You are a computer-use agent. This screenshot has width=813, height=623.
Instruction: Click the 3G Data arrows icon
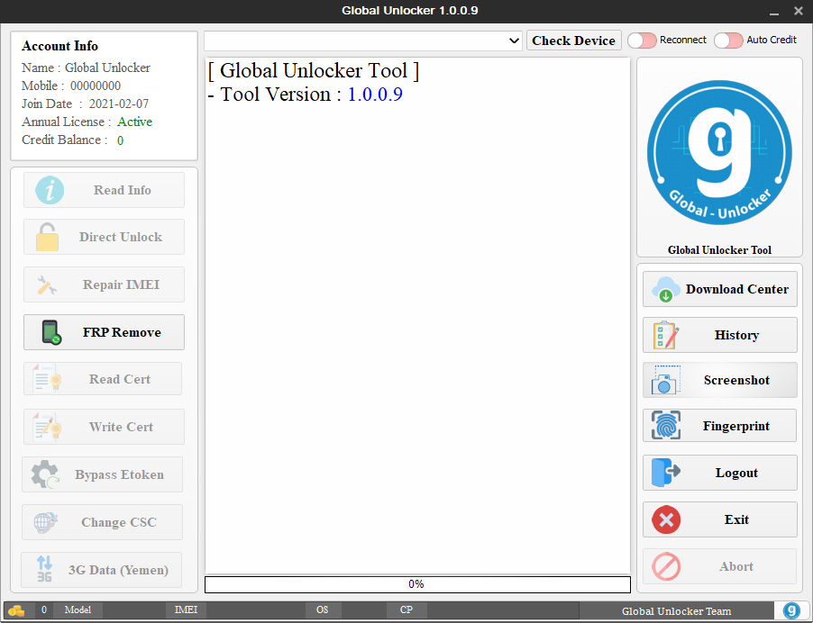click(x=44, y=569)
